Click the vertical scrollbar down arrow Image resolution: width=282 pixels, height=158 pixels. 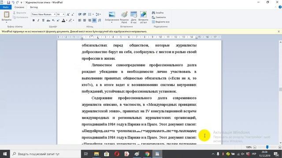click(280, 143)
